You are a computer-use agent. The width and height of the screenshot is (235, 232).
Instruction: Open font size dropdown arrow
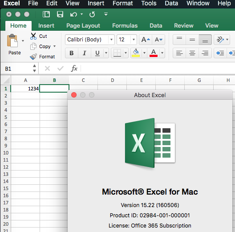[x=134, y=40]
